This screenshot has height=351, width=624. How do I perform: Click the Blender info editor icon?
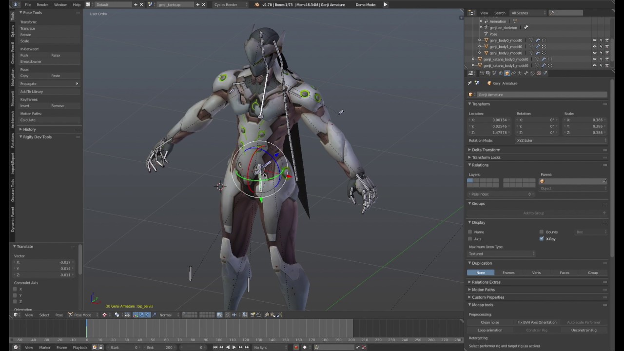tap(17, 4)
